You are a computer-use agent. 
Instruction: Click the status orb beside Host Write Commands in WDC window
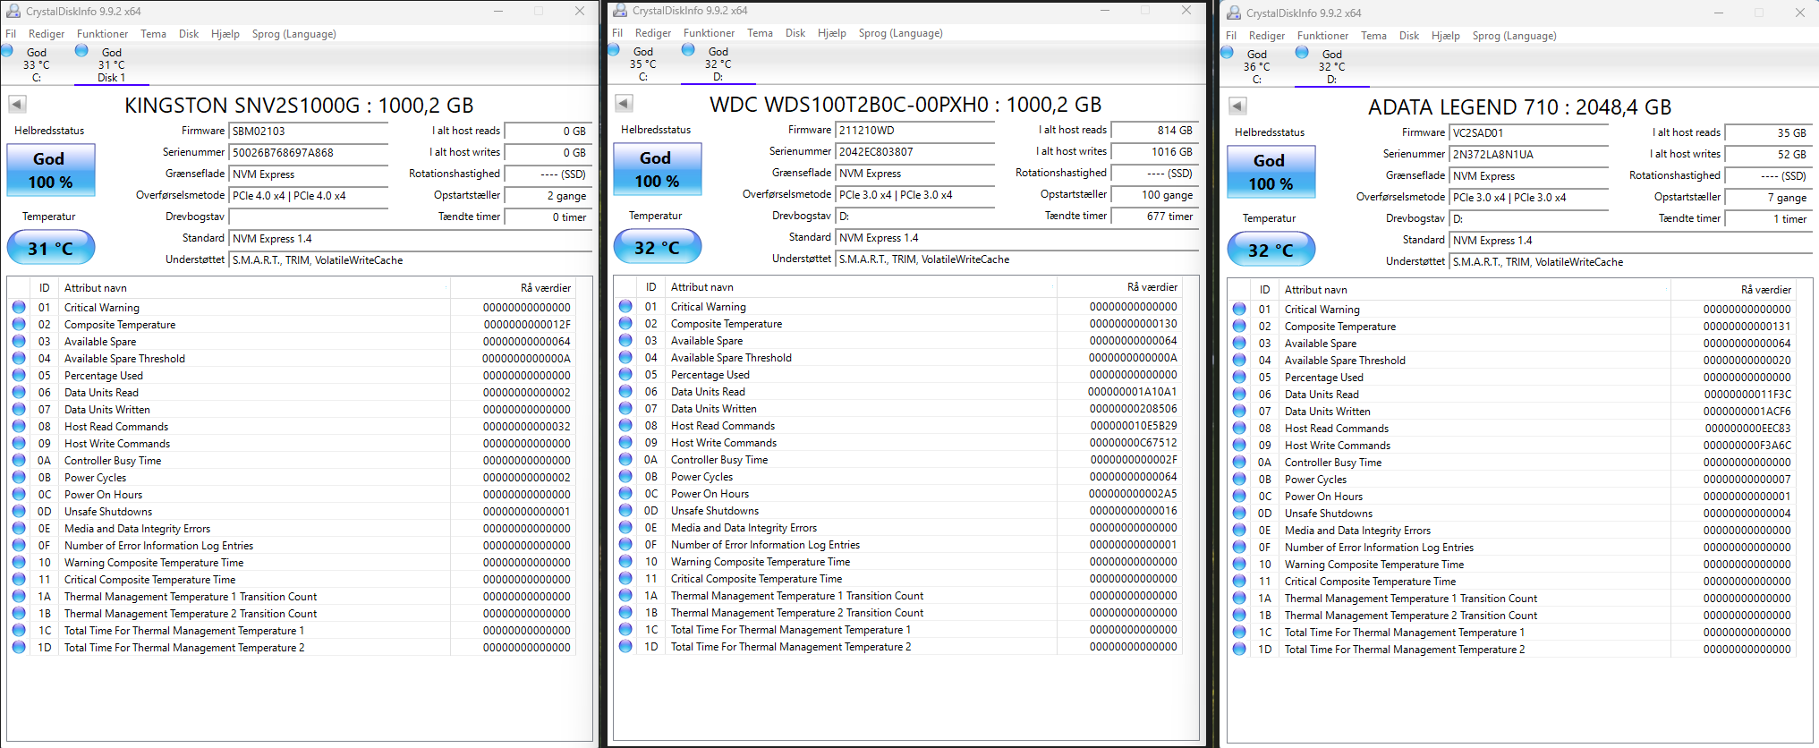[x=625, y=442]
